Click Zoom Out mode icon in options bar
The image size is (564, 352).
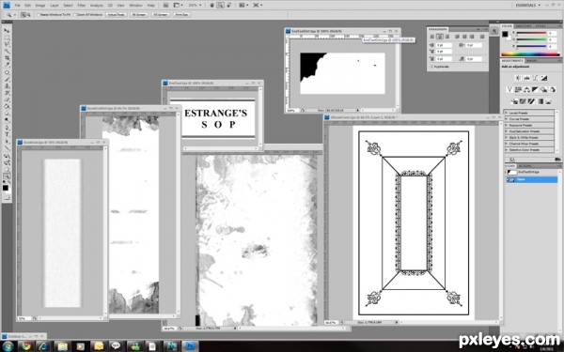(x=29, y=15)
